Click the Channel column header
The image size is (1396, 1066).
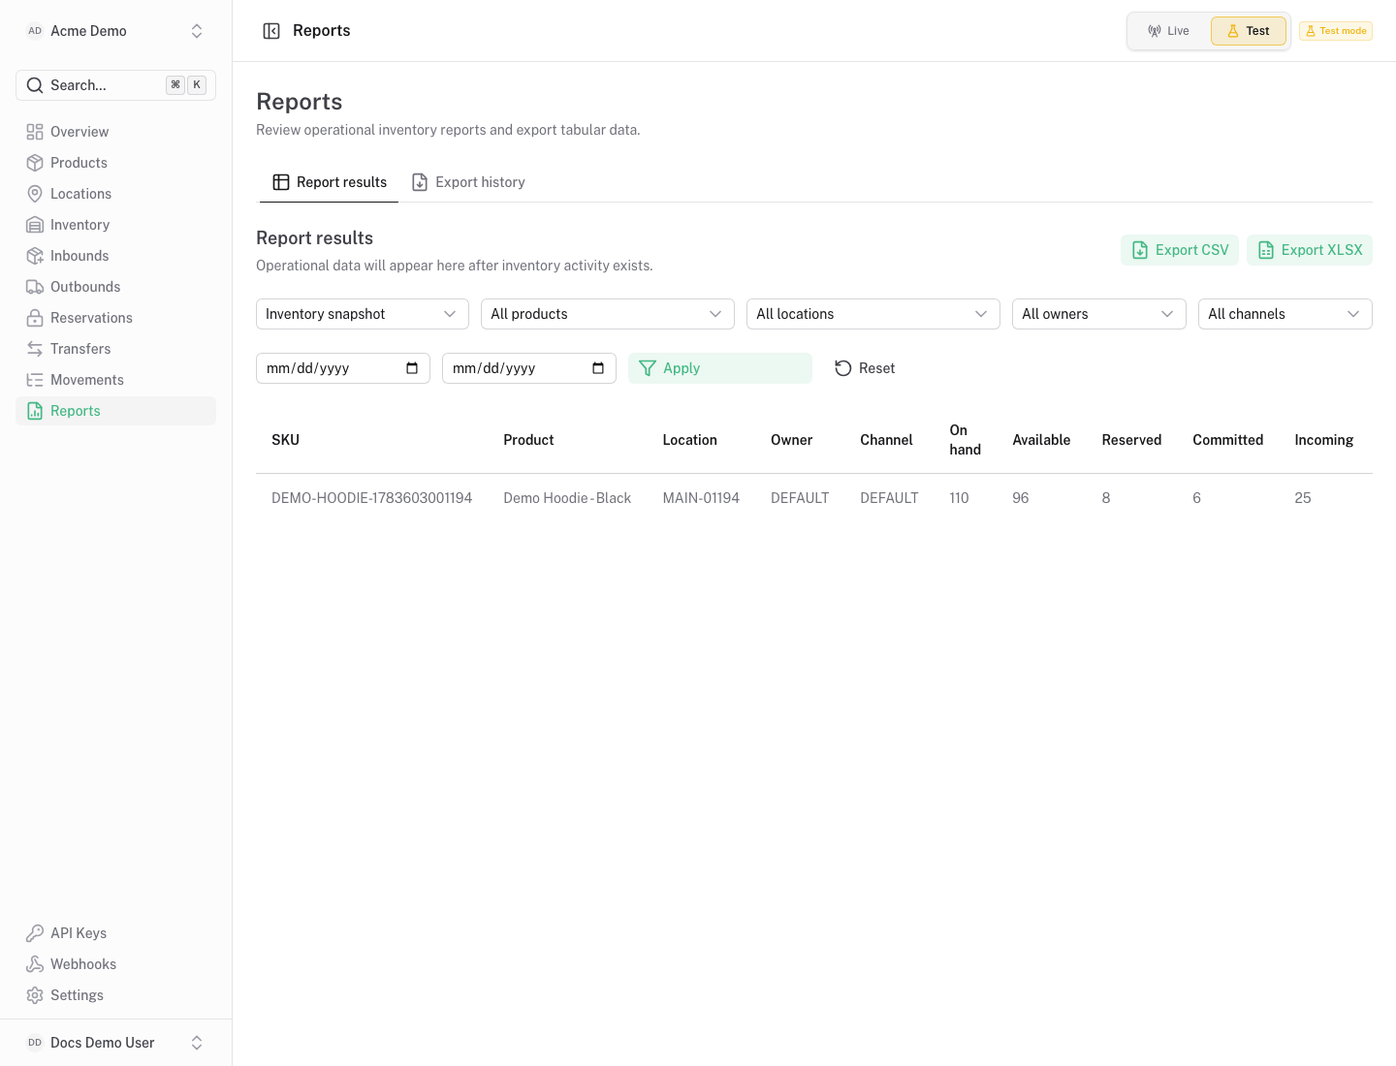[x=886, y=440]
